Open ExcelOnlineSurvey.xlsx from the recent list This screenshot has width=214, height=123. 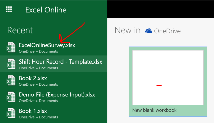[x=47, y=45]
